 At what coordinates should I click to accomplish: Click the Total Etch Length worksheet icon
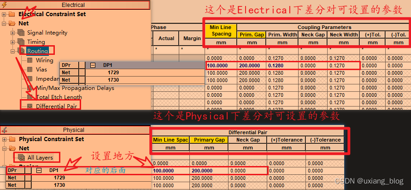(30, 97)
